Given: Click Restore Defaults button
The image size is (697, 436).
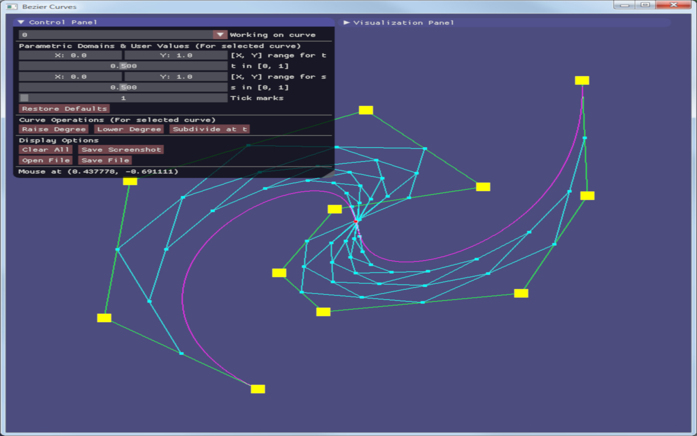Looking at the screenshot, I should click(x=64, y=109).
